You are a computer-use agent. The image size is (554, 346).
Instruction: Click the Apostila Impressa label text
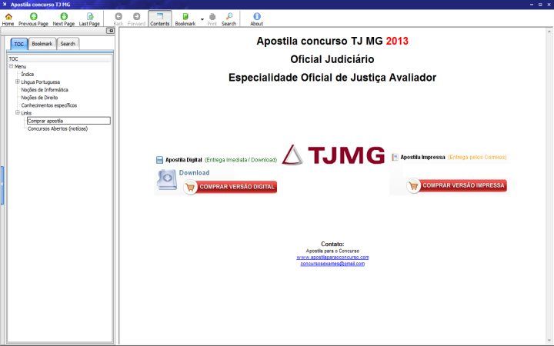point(422,157)
